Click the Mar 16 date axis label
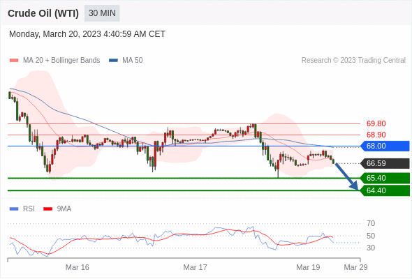The image size is (412, 279). click(78, 267)
